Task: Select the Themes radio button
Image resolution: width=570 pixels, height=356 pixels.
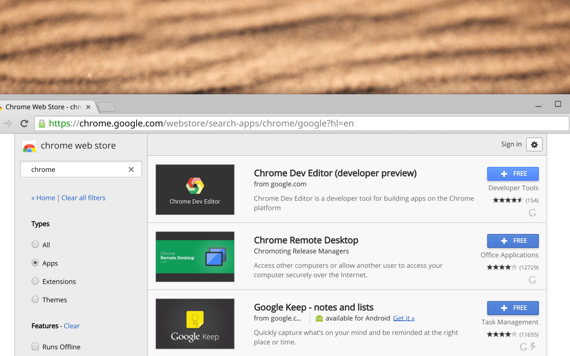Action: 35,299
